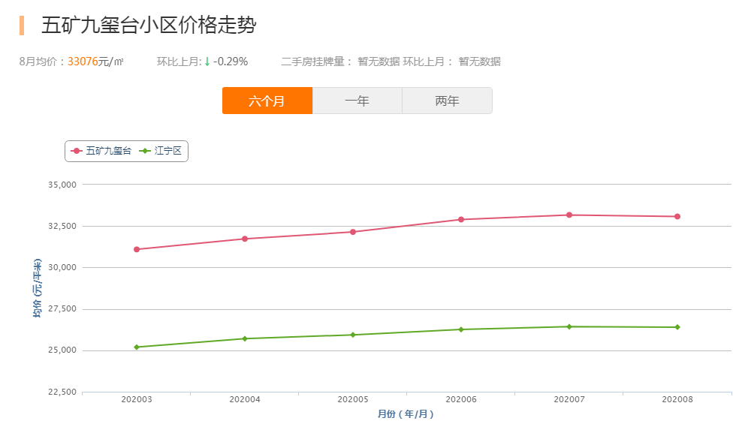
Task: Click green 江宁区 point for 202008
Action: pyautogui.click(x=677, y=327)
